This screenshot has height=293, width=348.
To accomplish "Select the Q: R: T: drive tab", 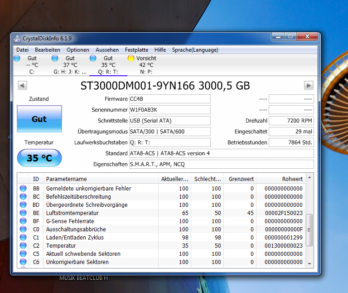I will point(108,65).
